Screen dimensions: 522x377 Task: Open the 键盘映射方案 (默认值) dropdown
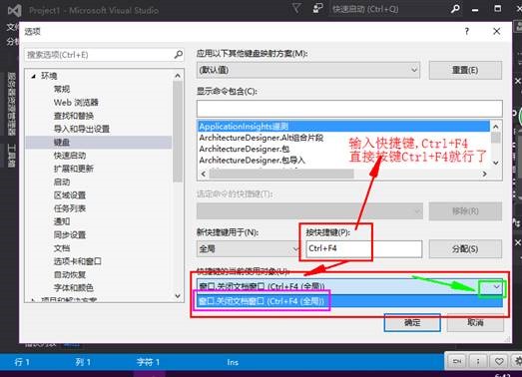308,70
